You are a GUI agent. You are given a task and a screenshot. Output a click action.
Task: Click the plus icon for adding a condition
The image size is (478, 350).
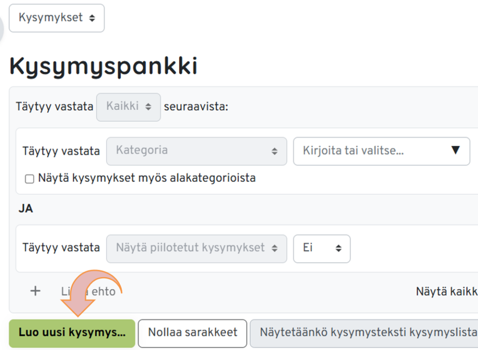[x=35, y=291]
